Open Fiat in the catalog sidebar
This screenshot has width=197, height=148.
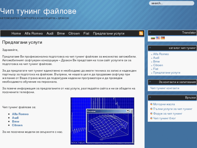point(156,69)
